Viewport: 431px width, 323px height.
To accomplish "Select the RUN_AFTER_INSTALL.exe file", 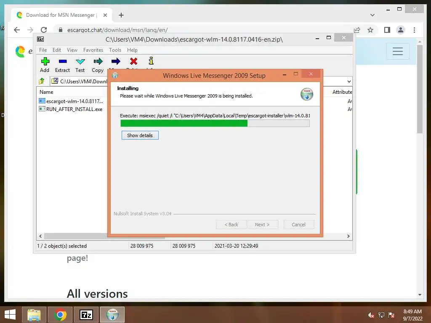I will [x=71, y=109].
